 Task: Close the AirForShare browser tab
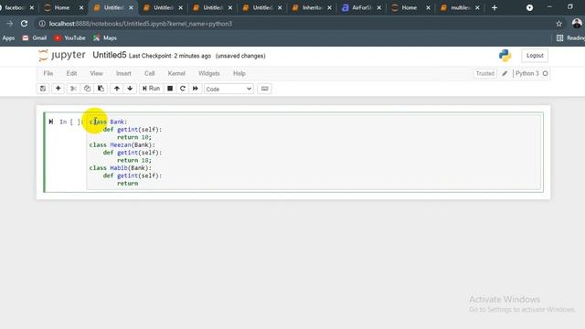click(x=379, y=7)
